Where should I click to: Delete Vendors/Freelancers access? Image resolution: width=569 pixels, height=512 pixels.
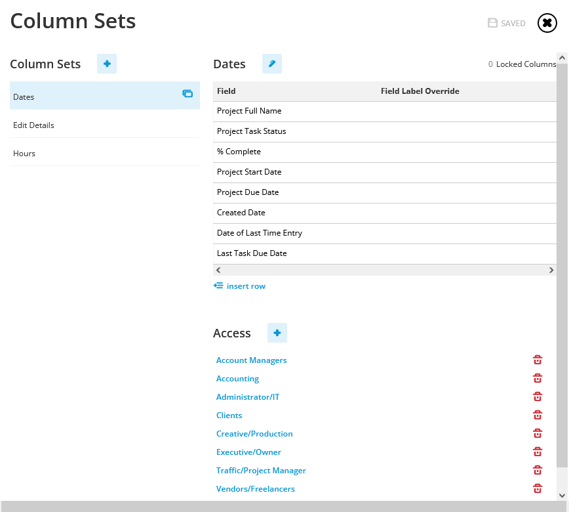click(x=538, y=488)
